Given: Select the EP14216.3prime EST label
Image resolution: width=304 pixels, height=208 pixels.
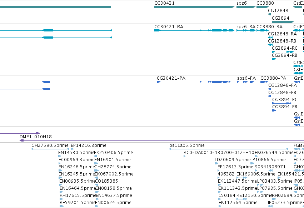Looking at the screenshot, I should pos(88,145).
